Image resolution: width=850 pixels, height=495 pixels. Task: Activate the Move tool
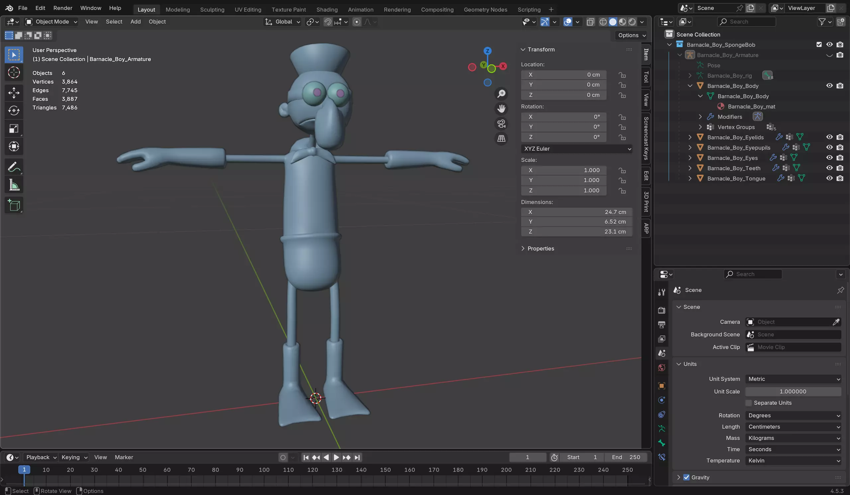[x=14, y=93]
